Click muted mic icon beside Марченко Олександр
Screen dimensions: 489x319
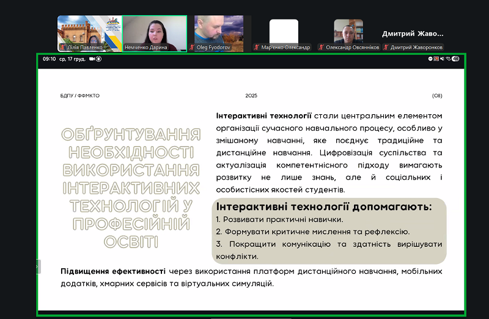257,47
